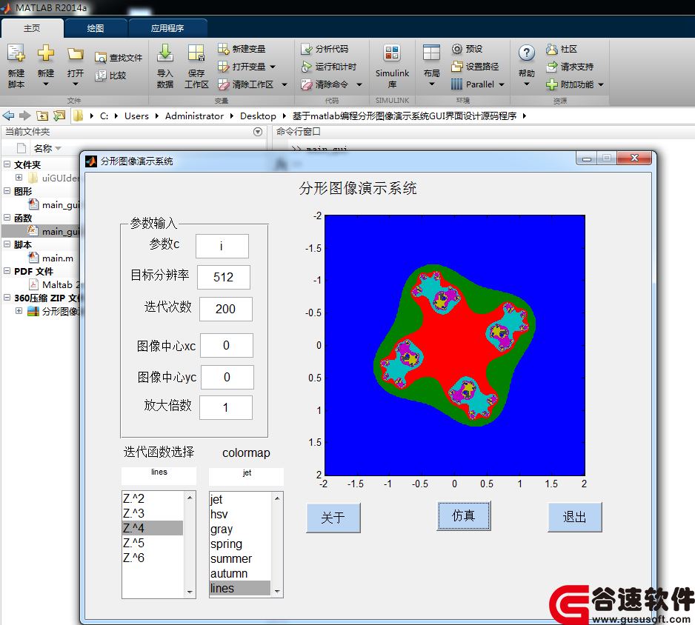Click the 放大倍数 input field
This screenshot has width=695, height=625.
click(225, 407)
